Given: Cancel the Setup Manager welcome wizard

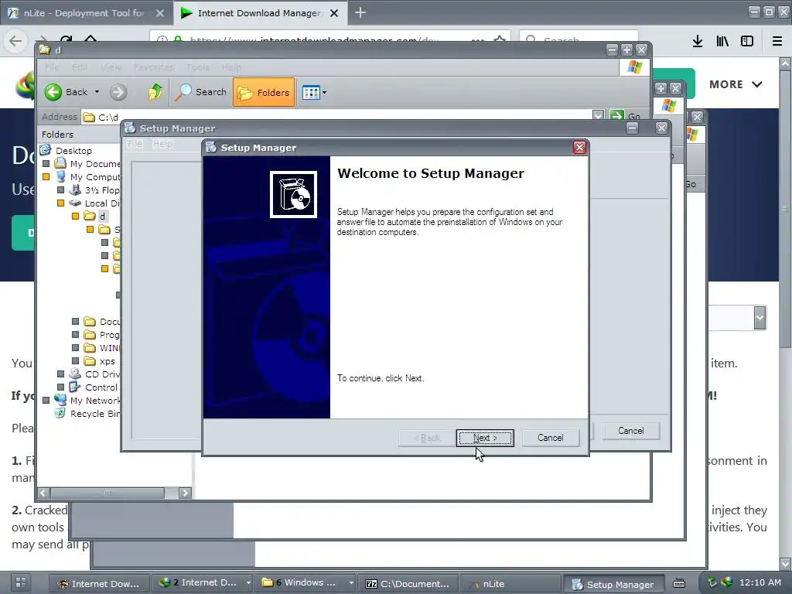Looking at the screenshot, I should tap(550, 438).
